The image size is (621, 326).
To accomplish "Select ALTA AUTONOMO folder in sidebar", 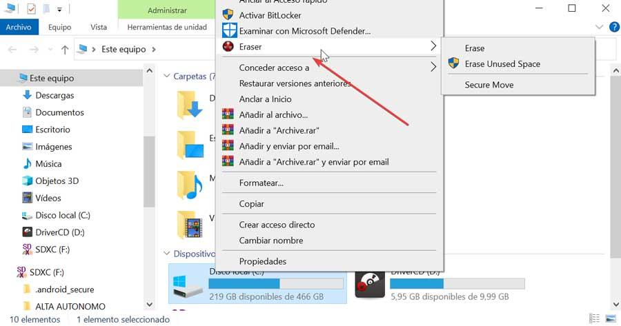I will [71, 306].
